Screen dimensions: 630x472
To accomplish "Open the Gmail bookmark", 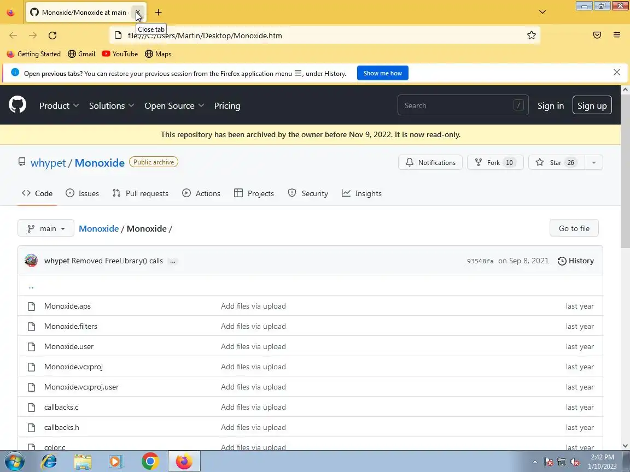I will pyautogui.click(x=81, y=54).
